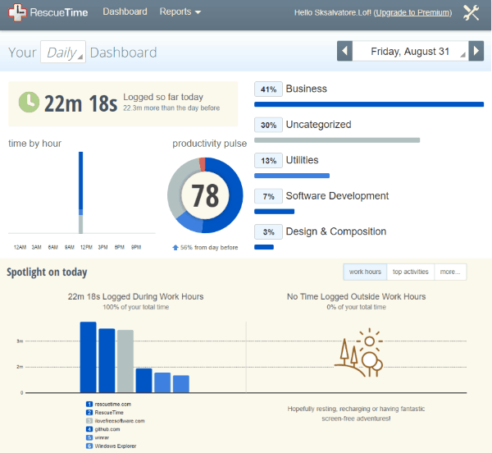This screenshot has width=492, height=453.
Task: Open the Software Development category
Action: (337, 196)
